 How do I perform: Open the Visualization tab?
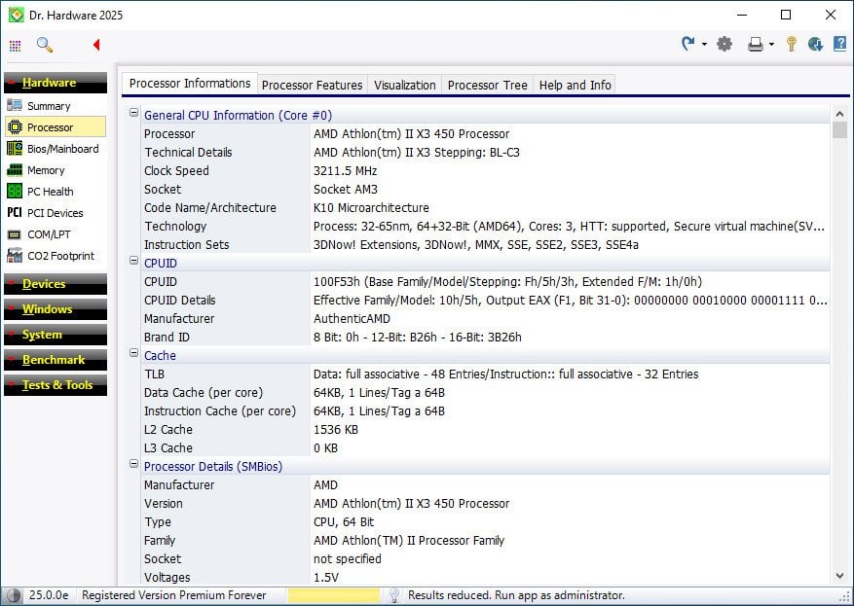(404, 85)
